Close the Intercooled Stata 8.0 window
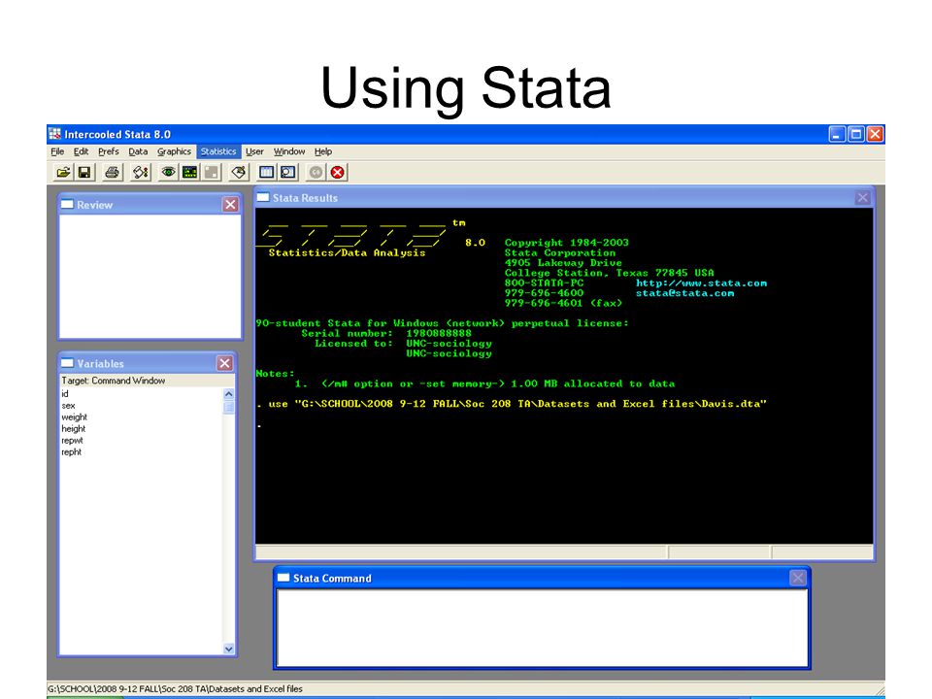This screenshot has width=932, height=699. pyautogui.click(x=875, y=134)
